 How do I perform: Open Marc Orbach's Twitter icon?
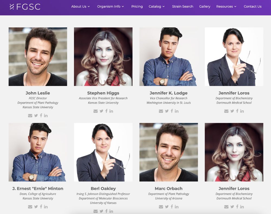click(x=167, y=207)
